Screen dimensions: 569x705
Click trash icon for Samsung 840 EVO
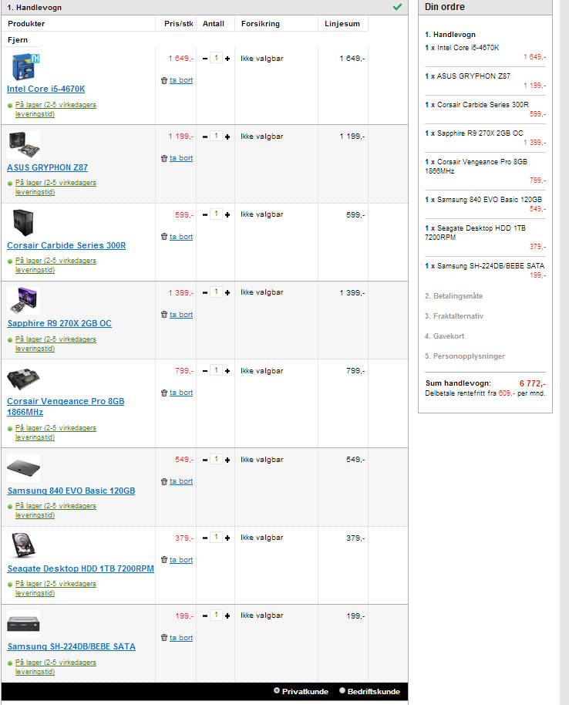pyautogui.click(x=164, y=481)
